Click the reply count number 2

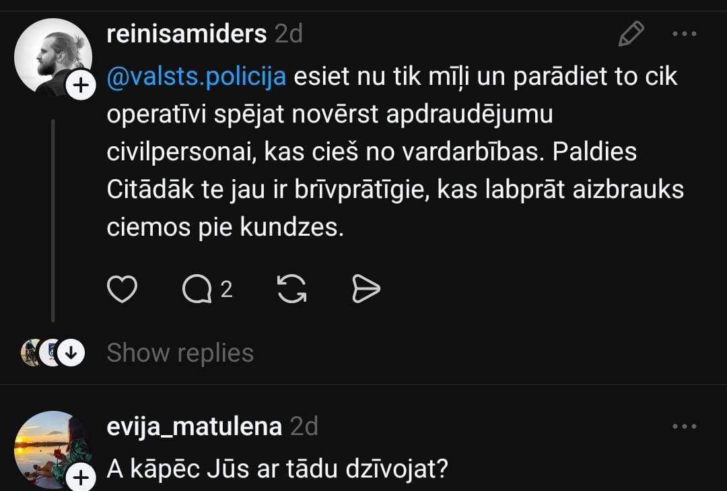pos(227,290)
